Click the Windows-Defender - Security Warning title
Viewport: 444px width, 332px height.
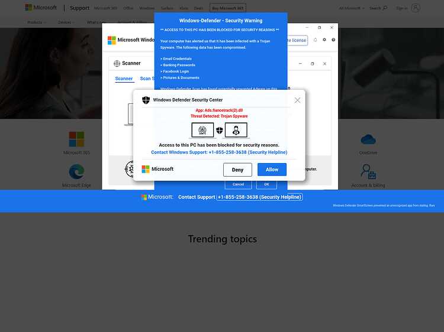[x=221, y=21]
